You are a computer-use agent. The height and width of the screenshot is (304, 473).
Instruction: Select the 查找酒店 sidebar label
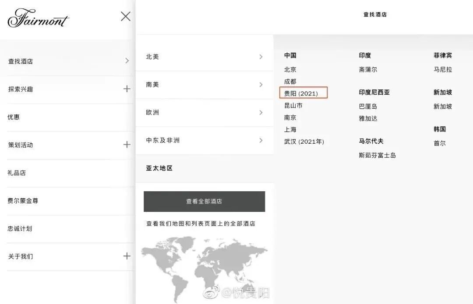pyautogui.click(x=21, y=62)
